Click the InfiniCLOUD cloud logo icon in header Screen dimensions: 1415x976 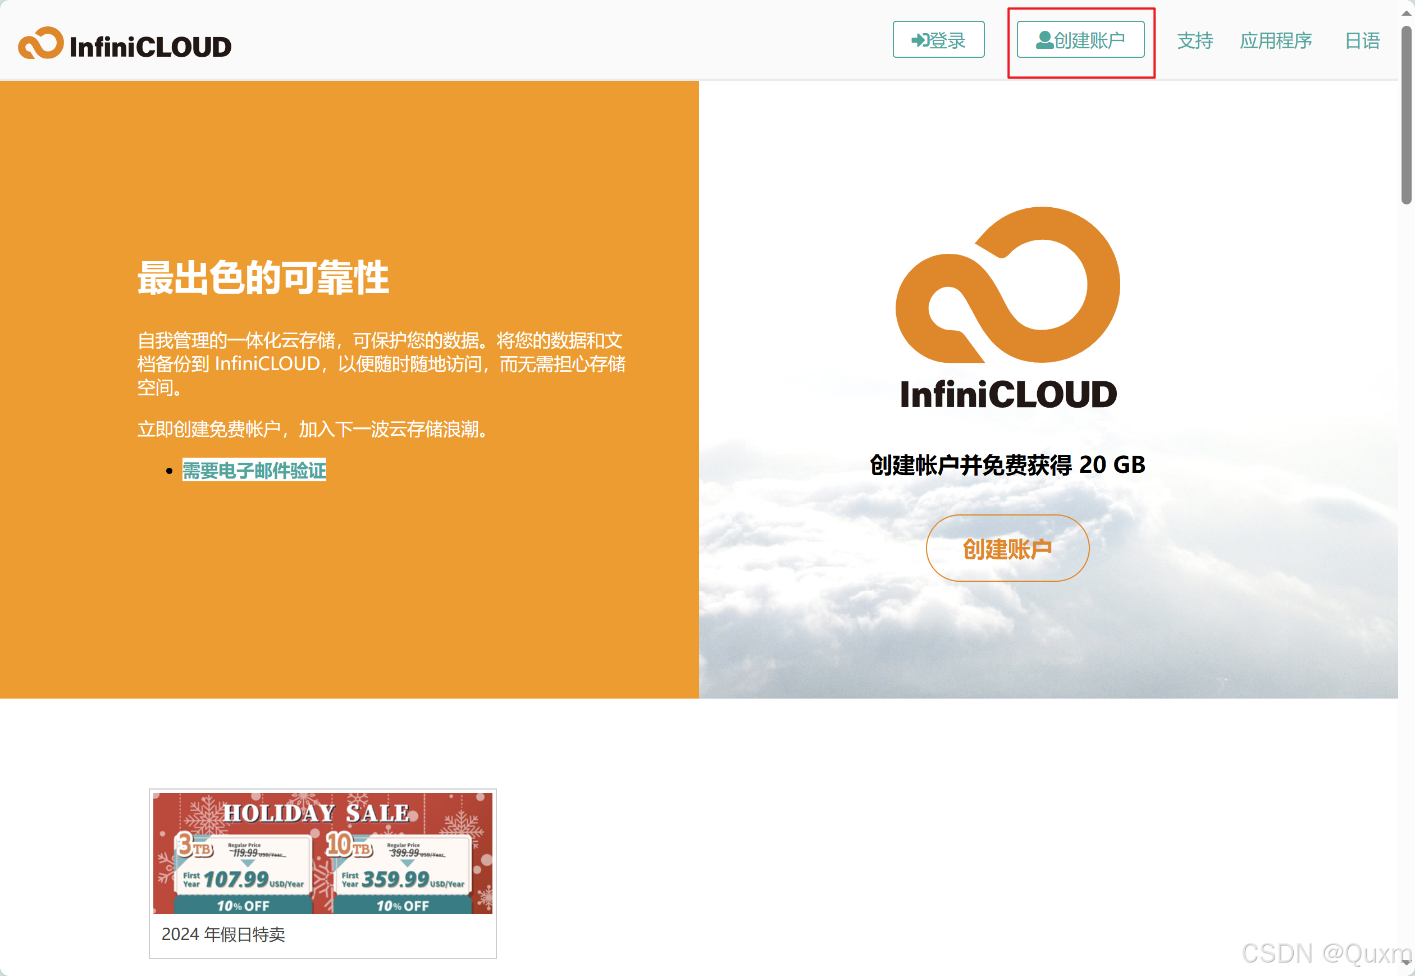point(40,43)
